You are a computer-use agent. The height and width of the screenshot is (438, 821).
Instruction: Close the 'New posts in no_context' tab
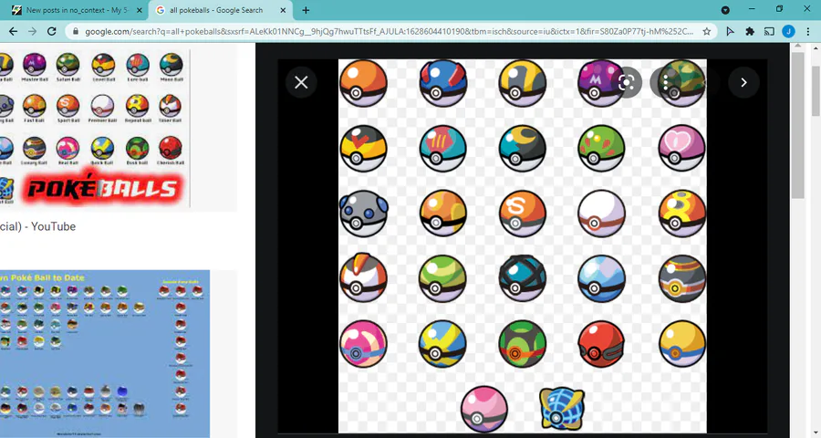[140, 10]
